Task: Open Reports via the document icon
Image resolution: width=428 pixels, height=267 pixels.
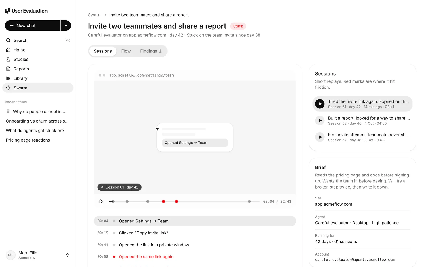Action: point(8,69)
